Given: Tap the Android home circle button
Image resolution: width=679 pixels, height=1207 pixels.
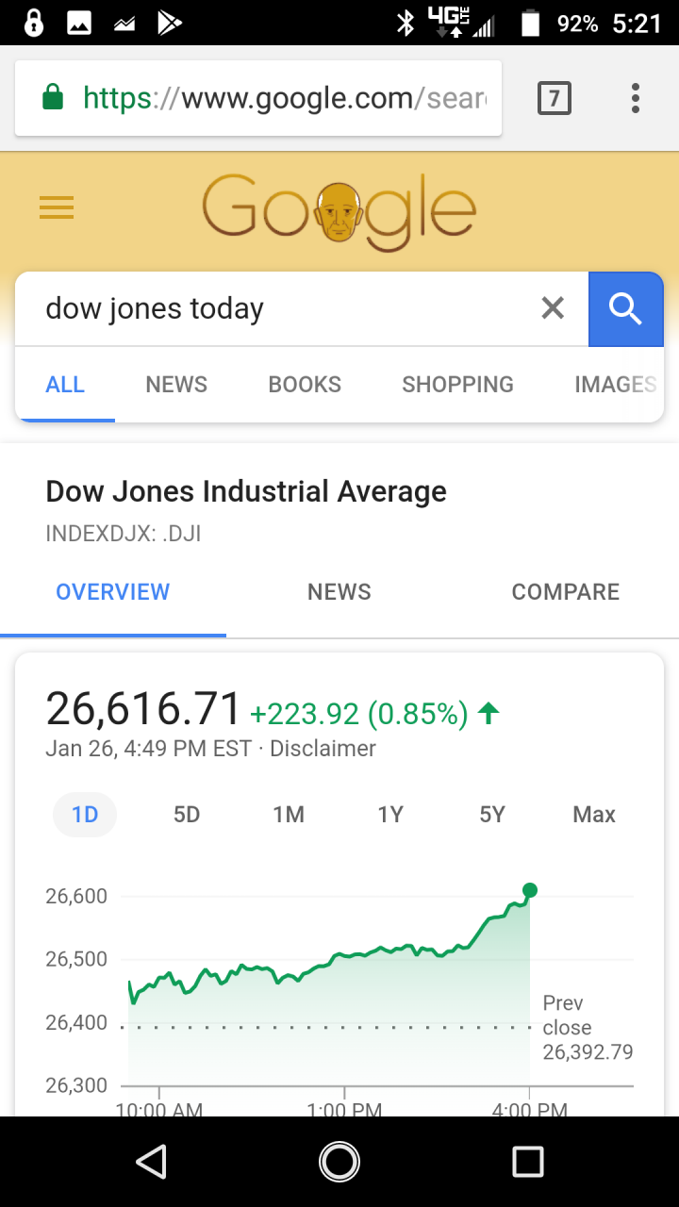Looking at the screenshot, I should click(339, 1162).
